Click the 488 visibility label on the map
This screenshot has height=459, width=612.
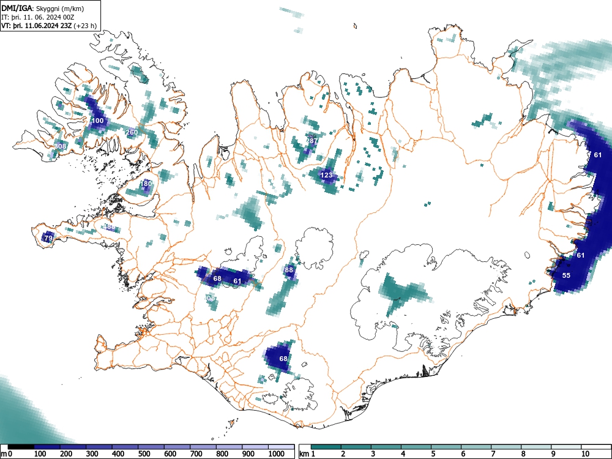coord(110,226)
